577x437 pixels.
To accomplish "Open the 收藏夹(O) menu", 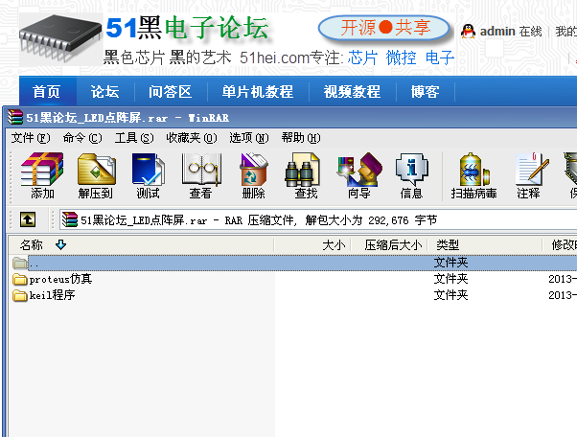I will [x=192, y=138].
